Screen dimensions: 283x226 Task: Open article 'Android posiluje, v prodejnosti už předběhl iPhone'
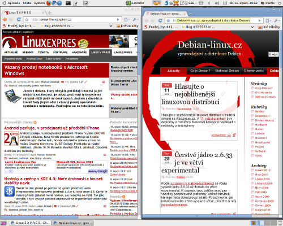tap(52, 128)
